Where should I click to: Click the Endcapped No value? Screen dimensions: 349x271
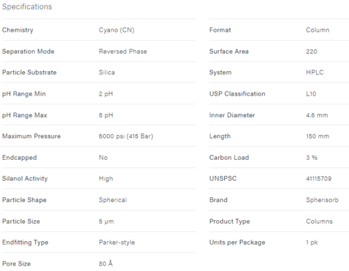coord(103,157)
